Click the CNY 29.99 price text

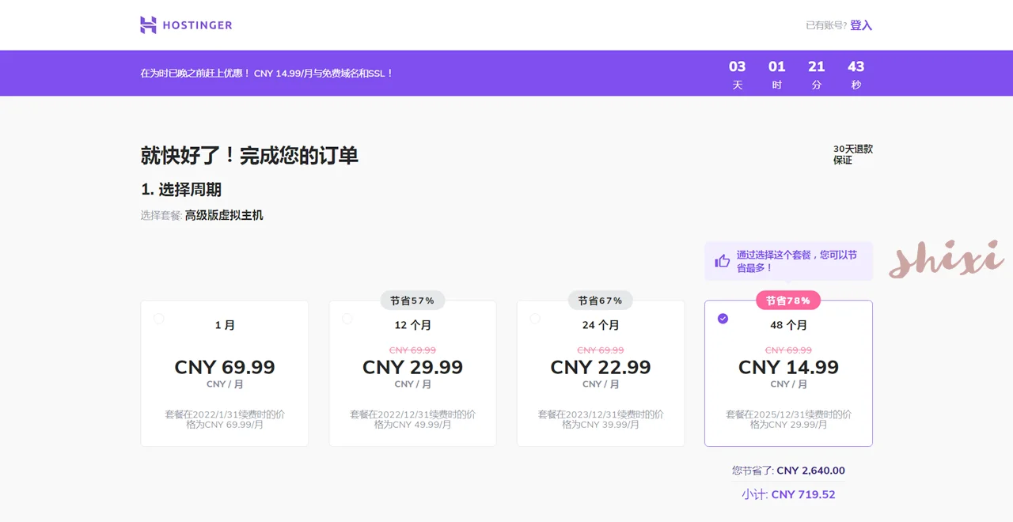(412, 367)
